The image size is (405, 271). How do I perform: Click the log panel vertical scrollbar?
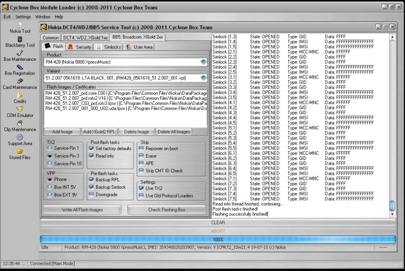(x=392, y=126)
